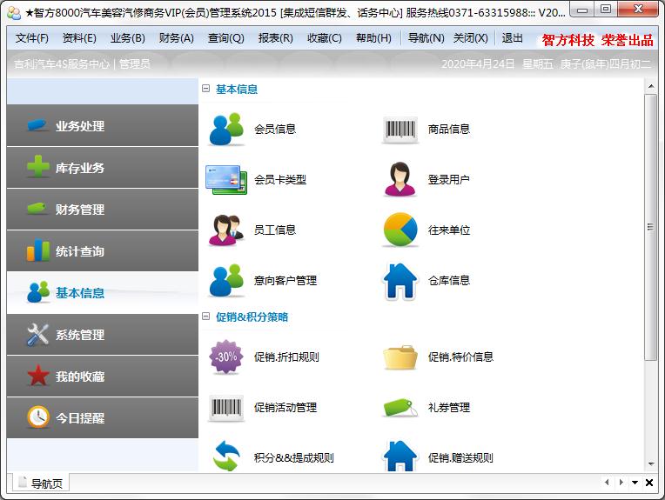Open the 促销活动管理 barcode icon
665x500 pixels.
click(x=226, y=408)
